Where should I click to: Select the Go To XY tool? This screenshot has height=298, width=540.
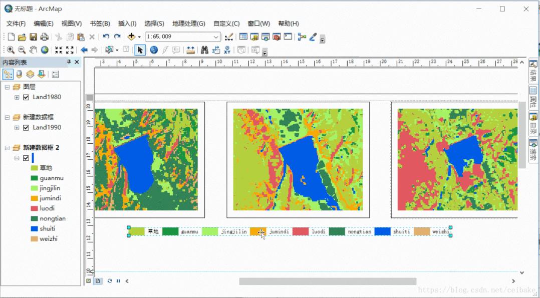tap(227, 50)
